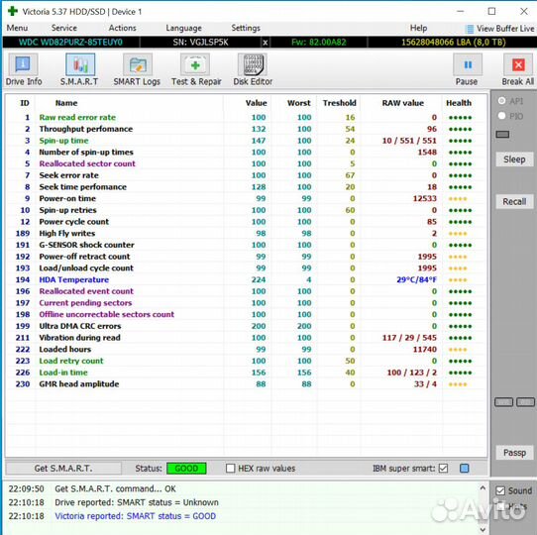Image resolution: width=537 pixels, height=535 pixels.
Task: Select the Spin-up time attribute
Action: (x=246, y=141)
